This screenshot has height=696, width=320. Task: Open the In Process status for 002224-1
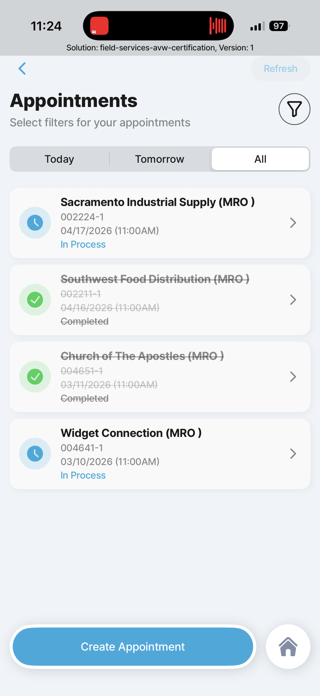click(83, 244)
